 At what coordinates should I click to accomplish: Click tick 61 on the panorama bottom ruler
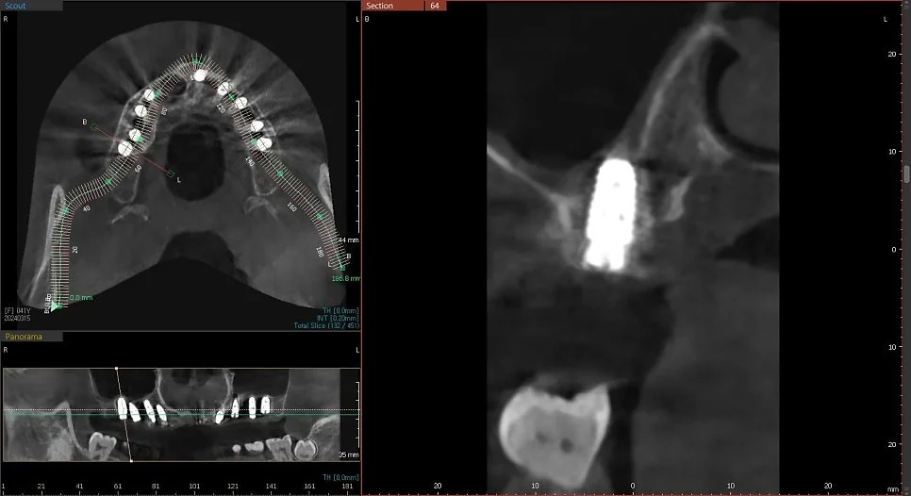tap(118, 487)
